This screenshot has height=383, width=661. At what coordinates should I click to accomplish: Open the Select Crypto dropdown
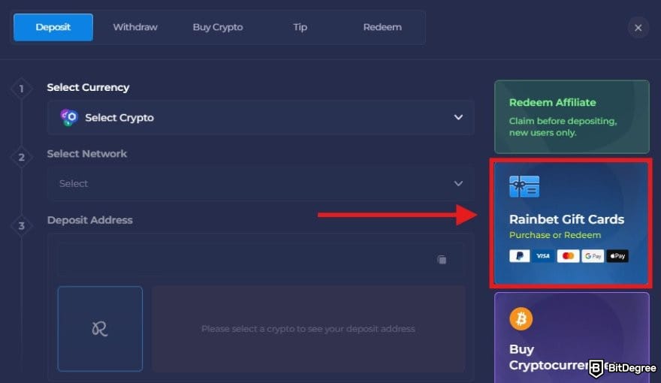click(x=261, y=118)
